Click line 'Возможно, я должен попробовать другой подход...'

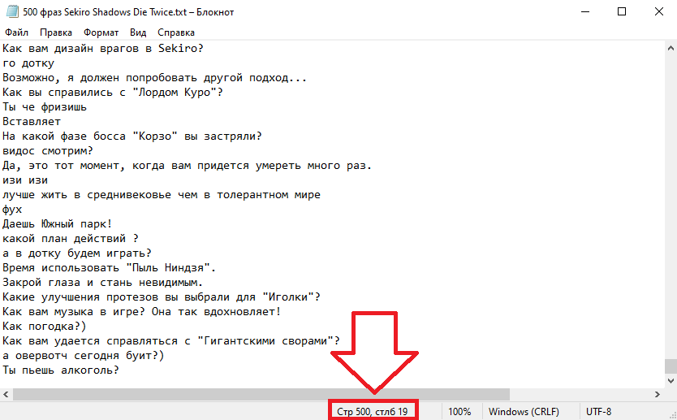pyautogui.click(x=154, y=78)
